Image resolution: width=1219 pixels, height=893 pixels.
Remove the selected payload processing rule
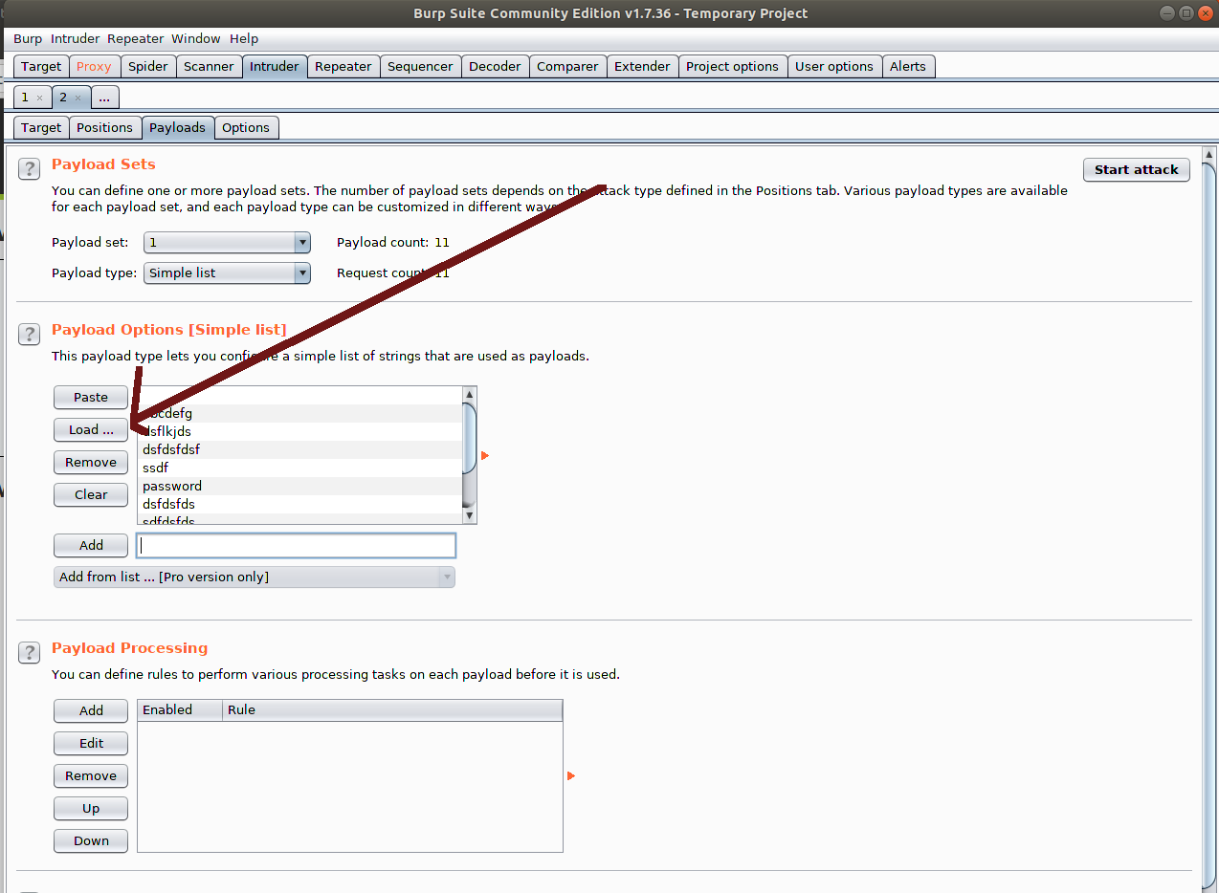[x=91, y=775]
